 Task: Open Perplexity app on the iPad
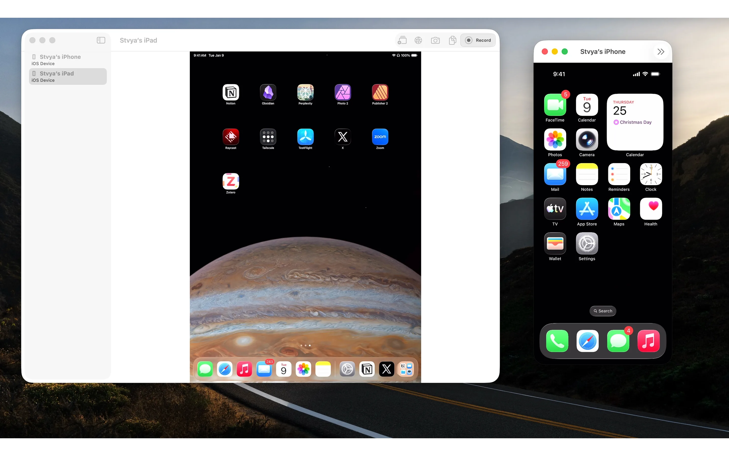[x=305, y=92]
